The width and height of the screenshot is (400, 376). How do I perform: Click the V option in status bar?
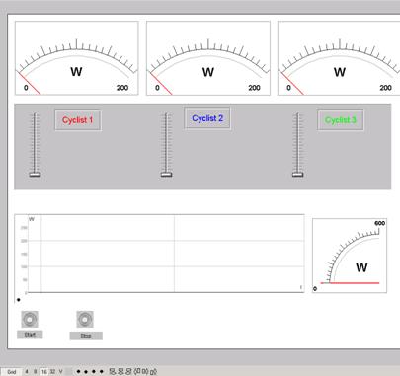[x=61, y=372]
